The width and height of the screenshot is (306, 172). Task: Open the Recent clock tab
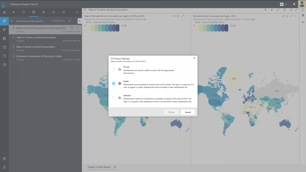pos(23,12)
